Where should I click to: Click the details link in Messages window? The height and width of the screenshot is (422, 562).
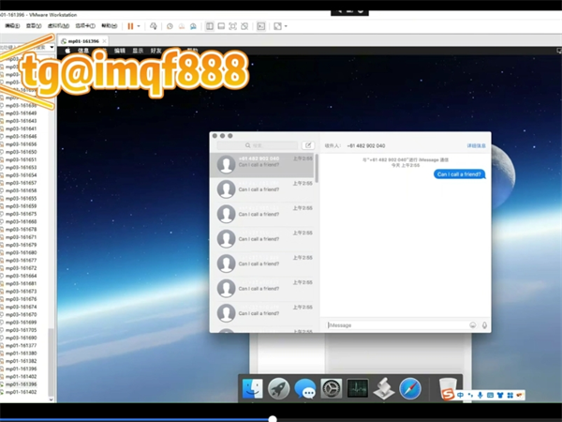pyautogui.click(x=477, y=146)
